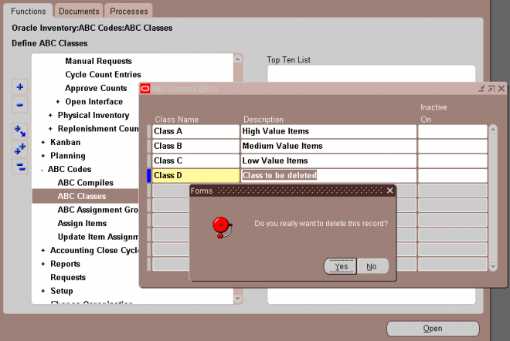The image size is (510, 341).
Task: Click ABC Classes scrollbar down arrow
Action: 493,267
